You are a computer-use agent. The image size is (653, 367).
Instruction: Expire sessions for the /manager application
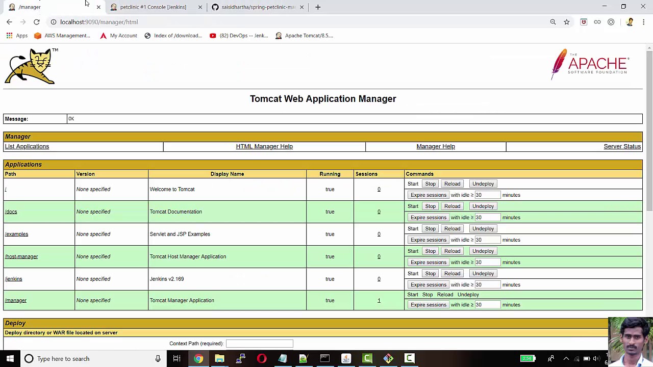point(428,305)
